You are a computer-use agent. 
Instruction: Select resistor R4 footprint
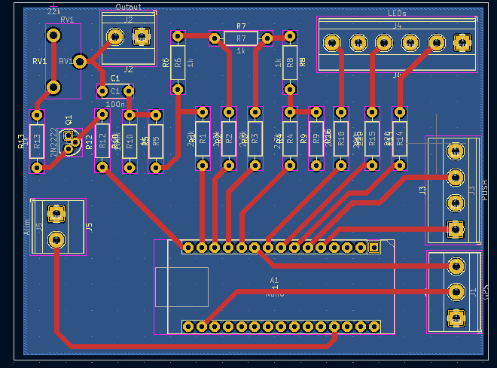290,138
